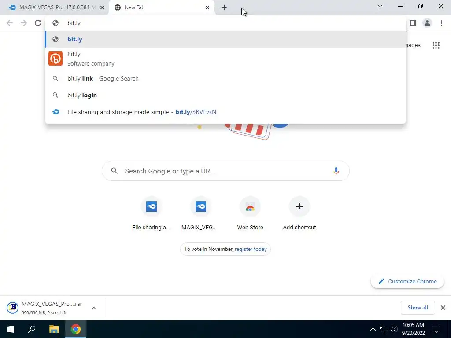Open the taskbar clock and date
This screenshot has width=451, height=338.
pos(413,329)
